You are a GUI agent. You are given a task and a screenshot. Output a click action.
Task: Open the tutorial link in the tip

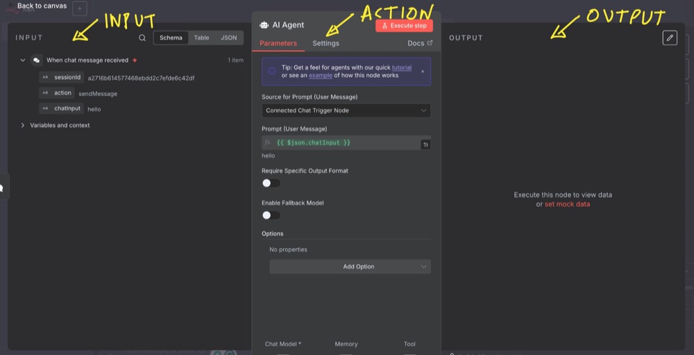(401, 68)
